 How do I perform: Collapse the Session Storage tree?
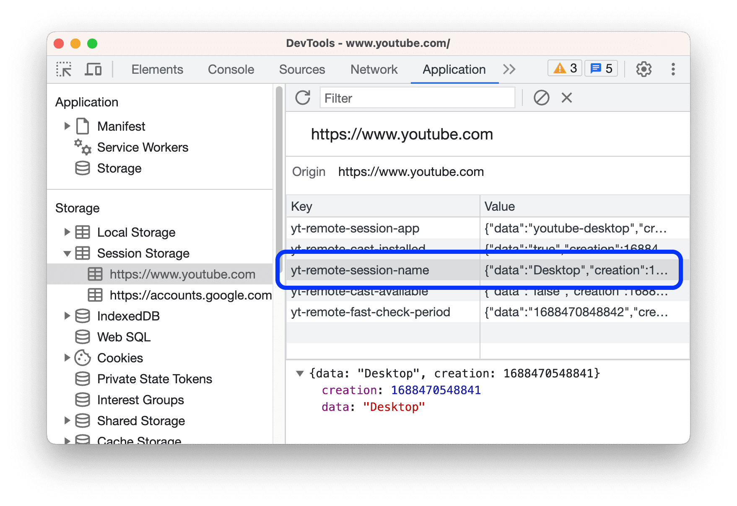[67, 253]
